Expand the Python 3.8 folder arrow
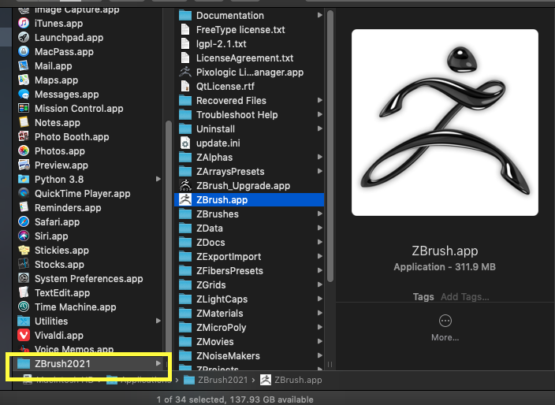The height and width of the screenshot is (405, 555). pyautogui.click(x=158, y=179)
